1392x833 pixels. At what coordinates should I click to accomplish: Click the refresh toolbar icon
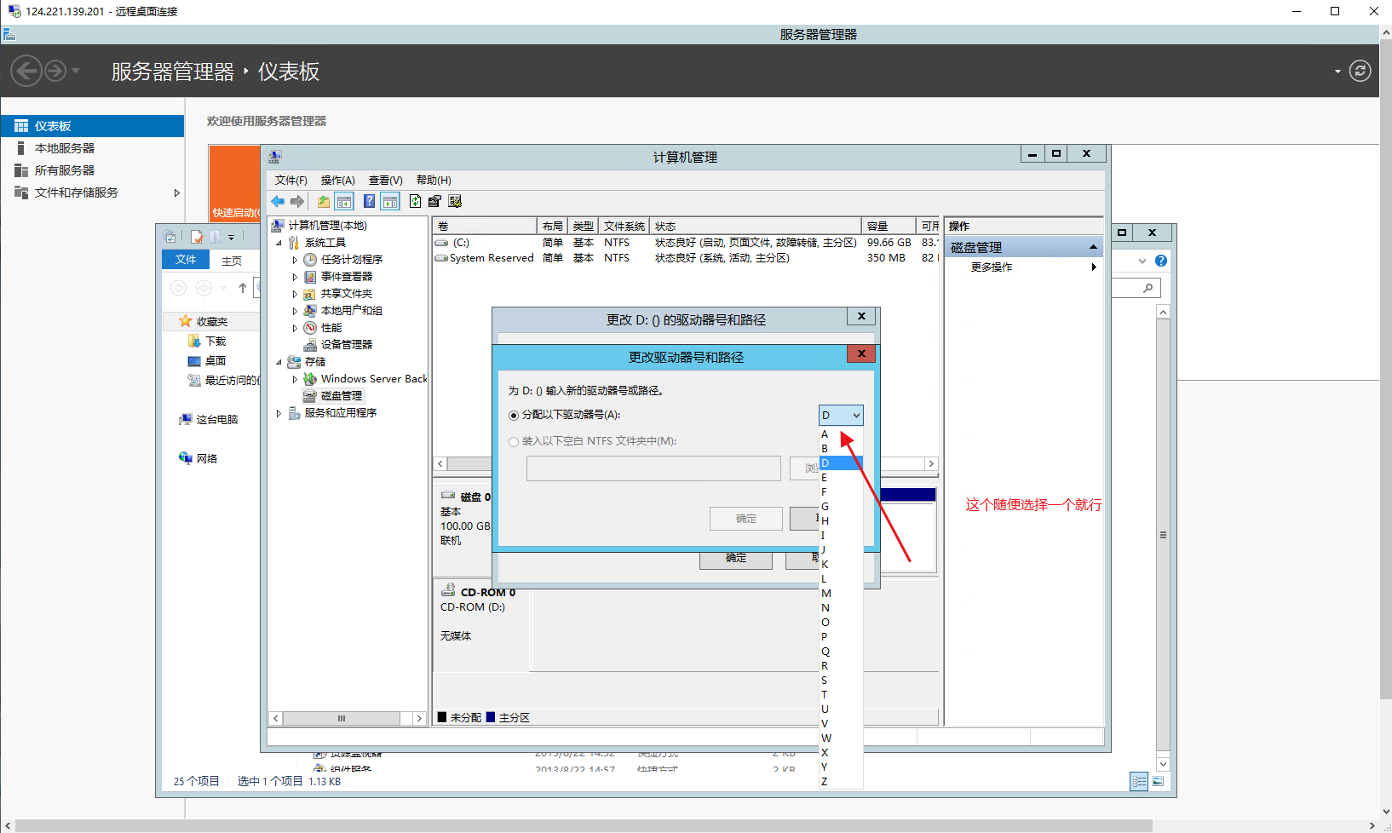(x=415, y=202)
